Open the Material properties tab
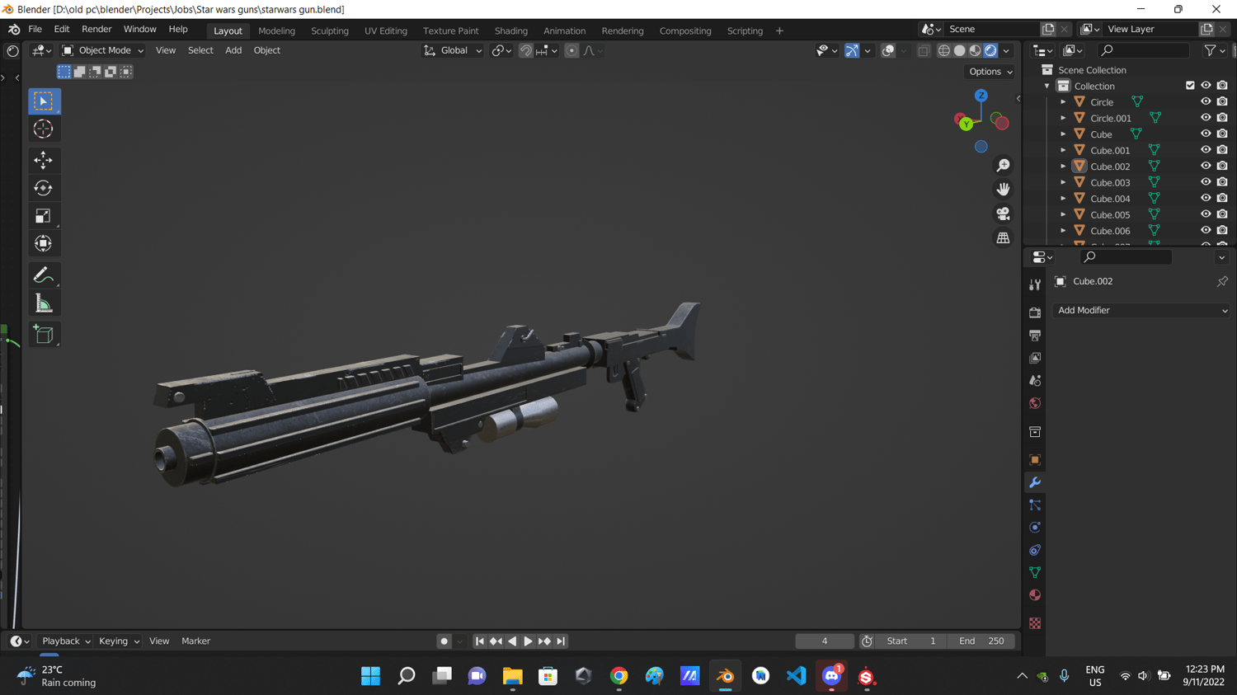 [x=1035, y=595]
